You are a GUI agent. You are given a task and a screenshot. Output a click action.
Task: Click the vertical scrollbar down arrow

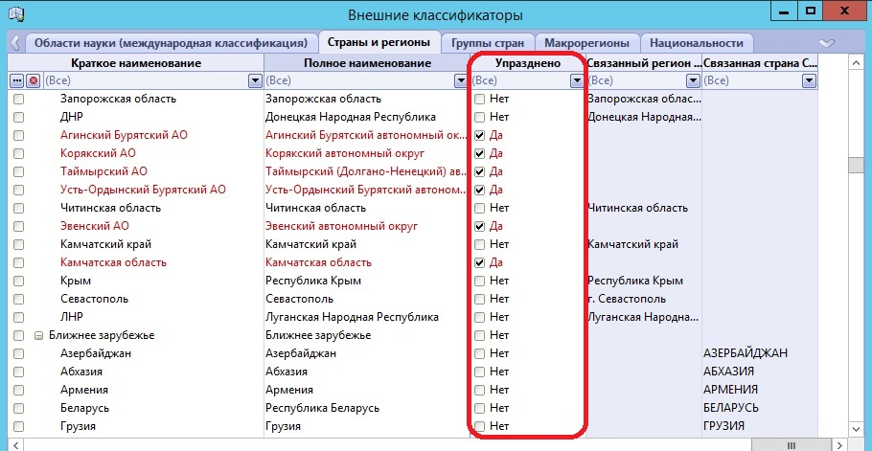857,428
